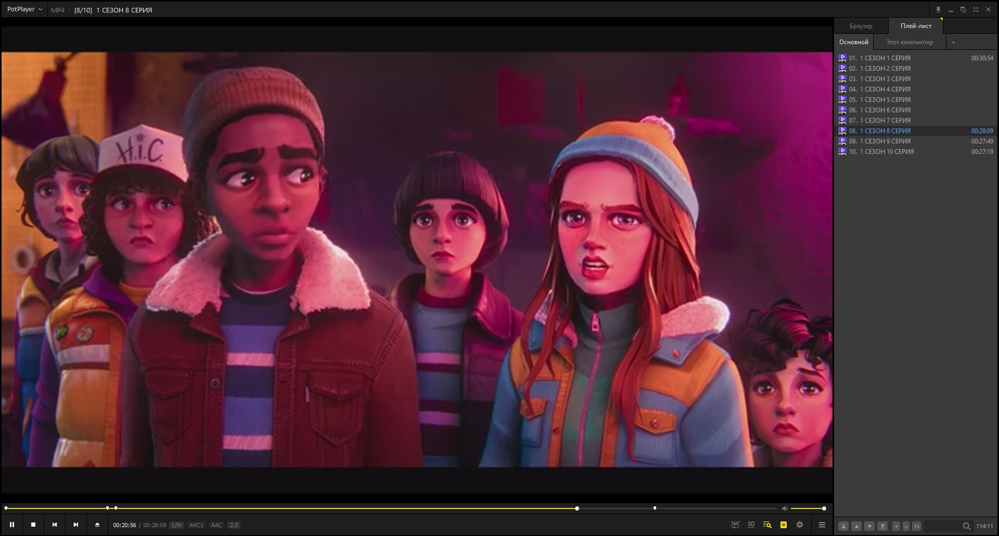Toggle fullscreen mode in the title bar
This screenshot has width=999, height=536.
click(x=976, y=9)
